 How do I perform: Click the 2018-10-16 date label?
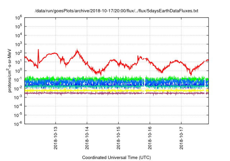pos(150,138)
